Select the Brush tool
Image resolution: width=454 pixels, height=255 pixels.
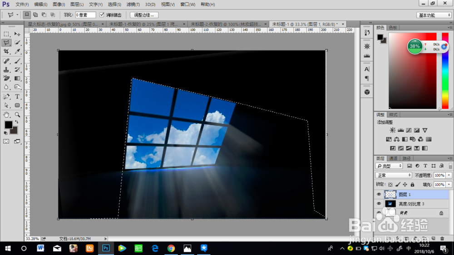coord(17,61)
